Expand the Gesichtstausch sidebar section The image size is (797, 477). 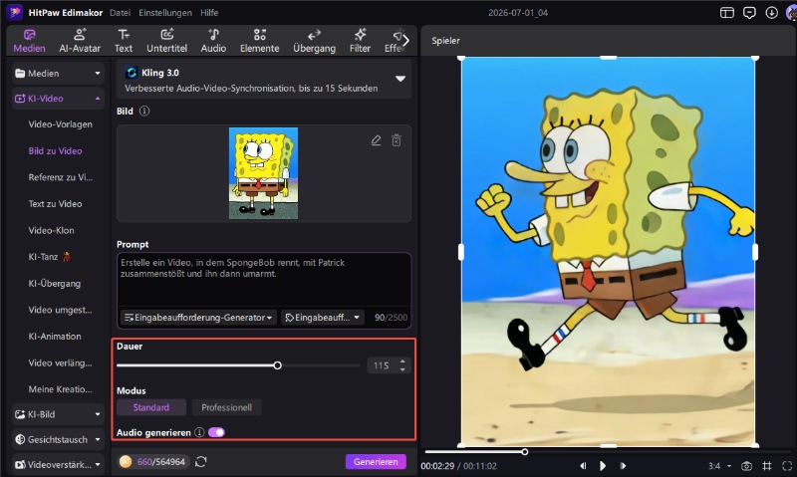pos(58,440)
